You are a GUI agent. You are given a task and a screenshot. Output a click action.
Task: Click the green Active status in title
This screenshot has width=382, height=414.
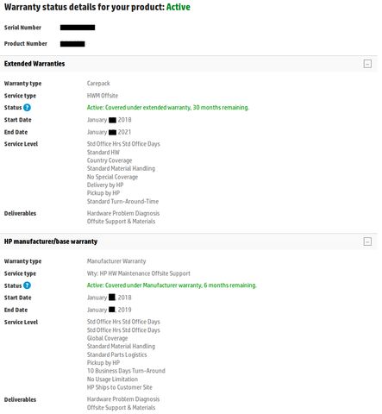[178, 7]
